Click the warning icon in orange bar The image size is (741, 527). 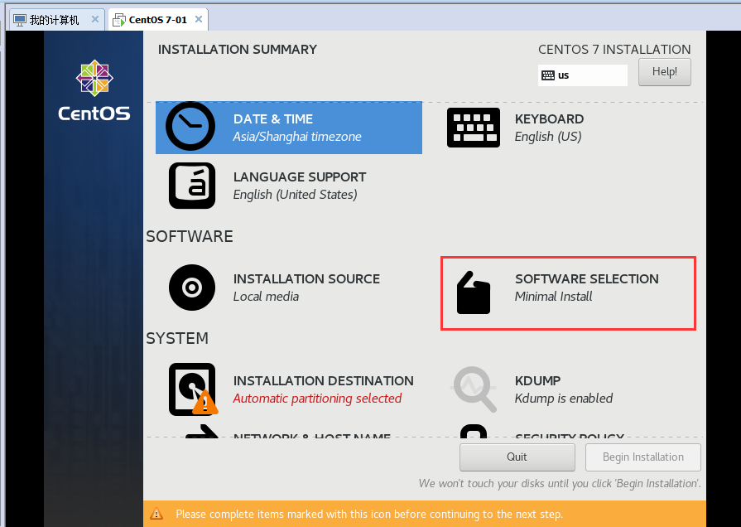coord(156,514)
